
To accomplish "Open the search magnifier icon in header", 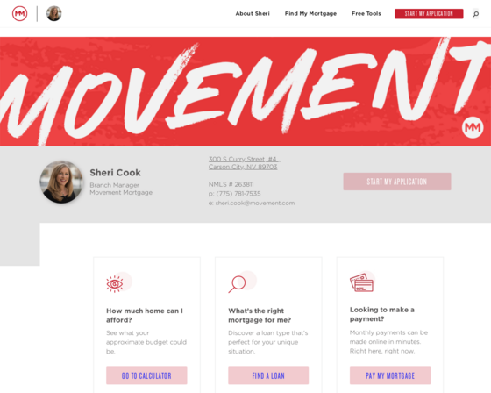I will click(x=475, y=14).
